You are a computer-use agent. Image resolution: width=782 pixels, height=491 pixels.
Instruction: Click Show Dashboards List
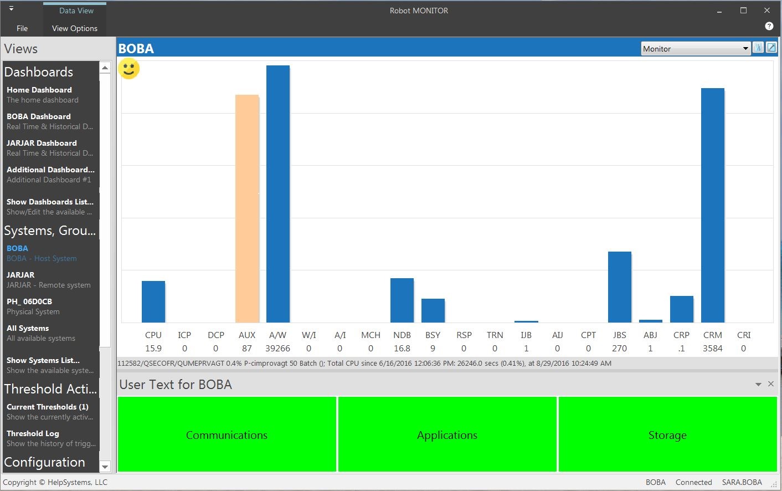point(50,207)
